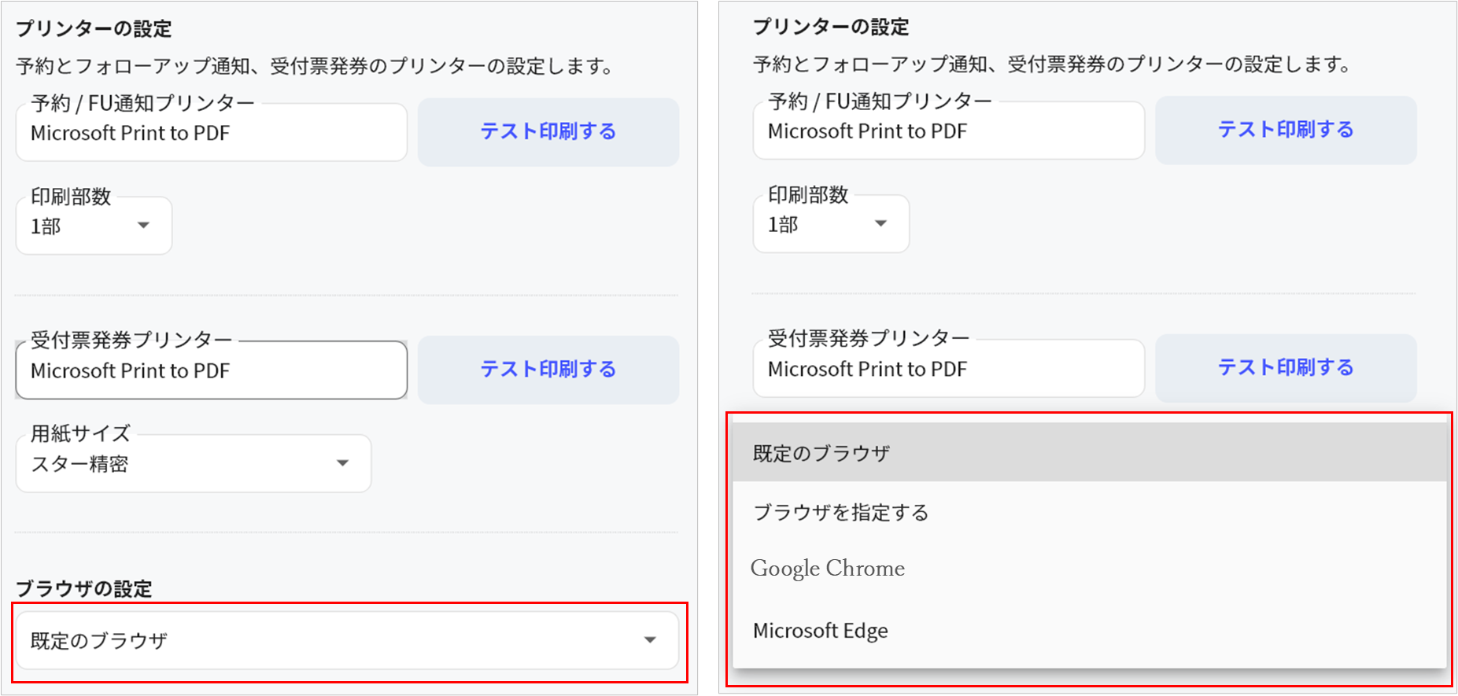The width and height of the screenshot is (1458, 696).
Task: Focus the 受付票発券プリンター field in right panel
Action: click(948, 369)
